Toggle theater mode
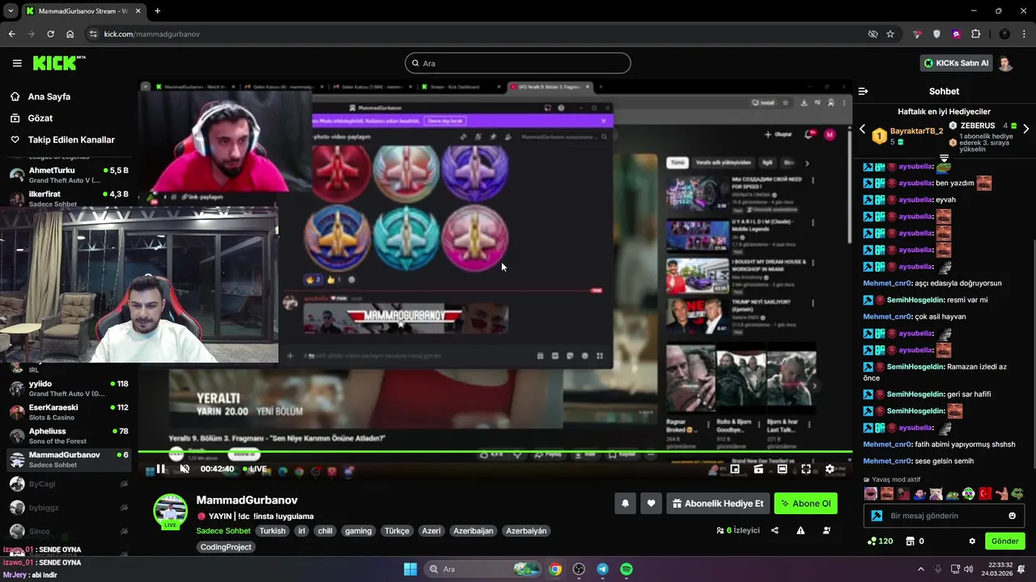Screen dimensions: 1036x582 782,469
